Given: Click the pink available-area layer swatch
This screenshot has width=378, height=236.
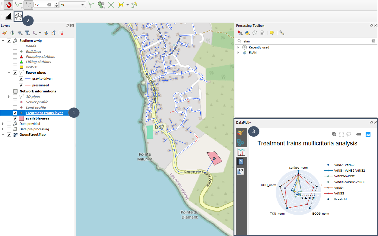Looking at the screenshot, I should tap(21, 118).
